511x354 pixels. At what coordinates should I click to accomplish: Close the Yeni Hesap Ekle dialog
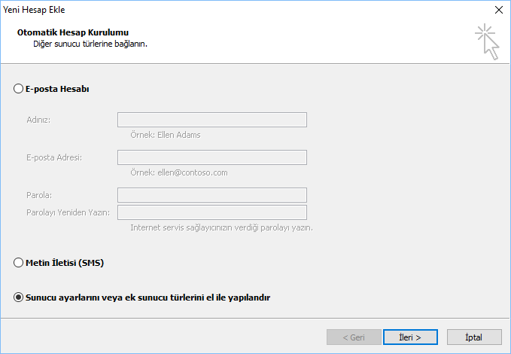click(497, 10)
